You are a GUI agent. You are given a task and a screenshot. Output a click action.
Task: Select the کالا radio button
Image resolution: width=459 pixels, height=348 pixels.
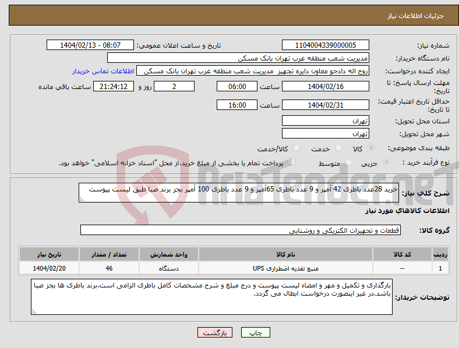(x=371, y=148)
